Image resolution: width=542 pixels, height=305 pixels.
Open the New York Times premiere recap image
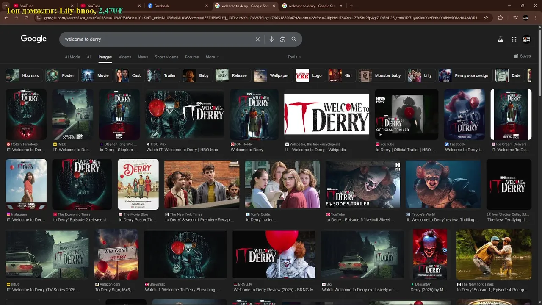tap(202, 184)
